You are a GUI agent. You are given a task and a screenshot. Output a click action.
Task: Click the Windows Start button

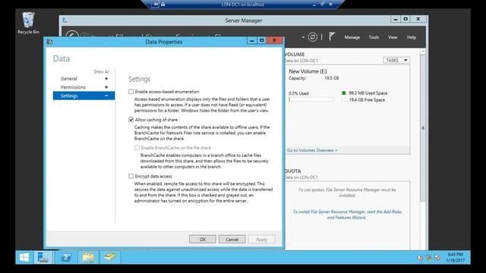click(24, 257)
